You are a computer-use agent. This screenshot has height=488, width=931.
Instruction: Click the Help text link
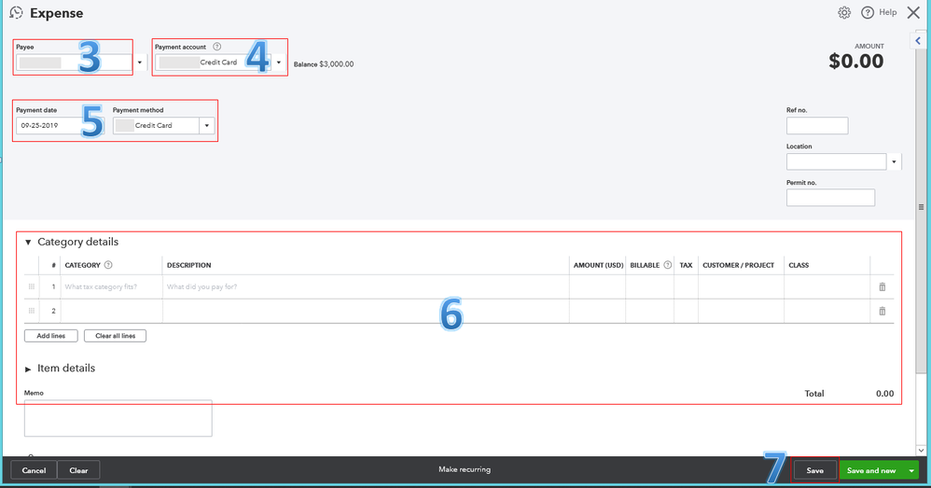[x=888, y=12]
